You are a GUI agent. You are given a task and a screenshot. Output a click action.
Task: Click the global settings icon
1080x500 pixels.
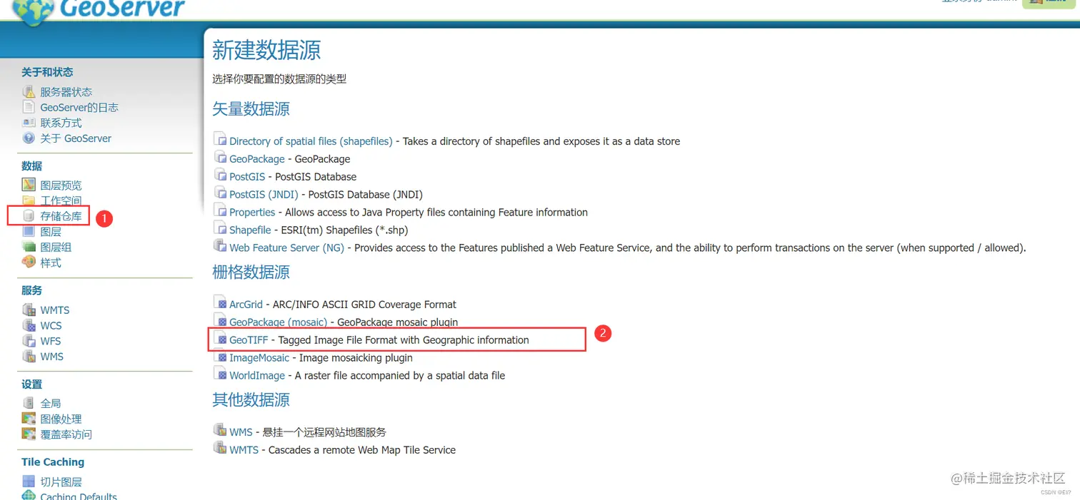click(29, 403)
